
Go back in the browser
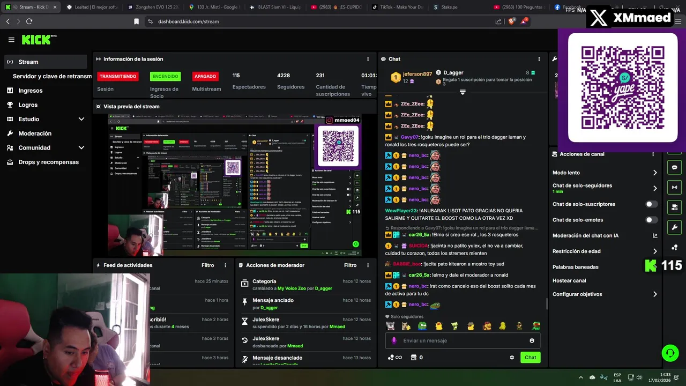coord(8,21)
